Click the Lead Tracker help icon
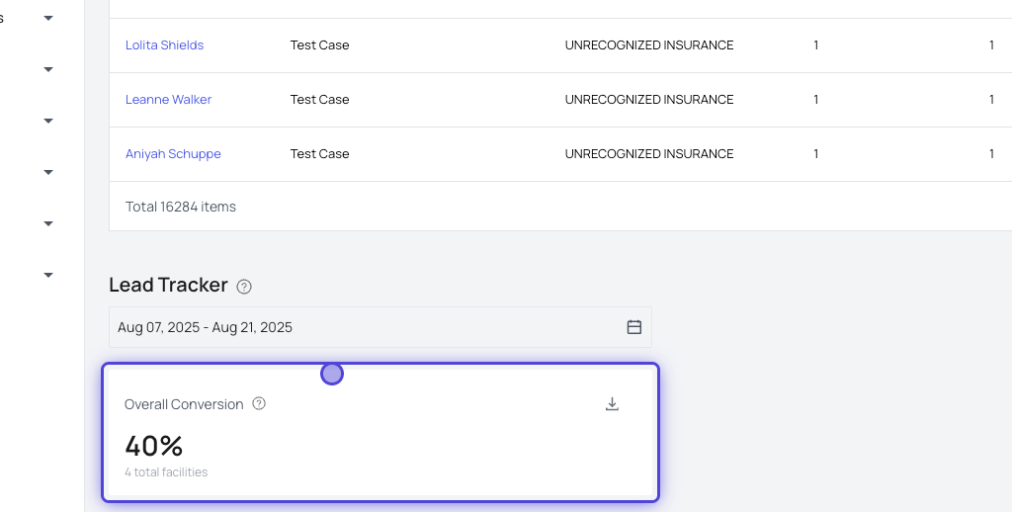 pyautogui.click(x=244, y=287)
